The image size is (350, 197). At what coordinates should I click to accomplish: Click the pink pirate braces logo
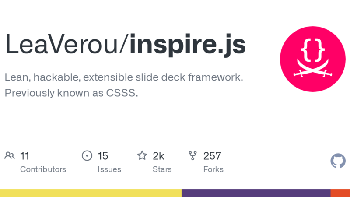[312, 59]
